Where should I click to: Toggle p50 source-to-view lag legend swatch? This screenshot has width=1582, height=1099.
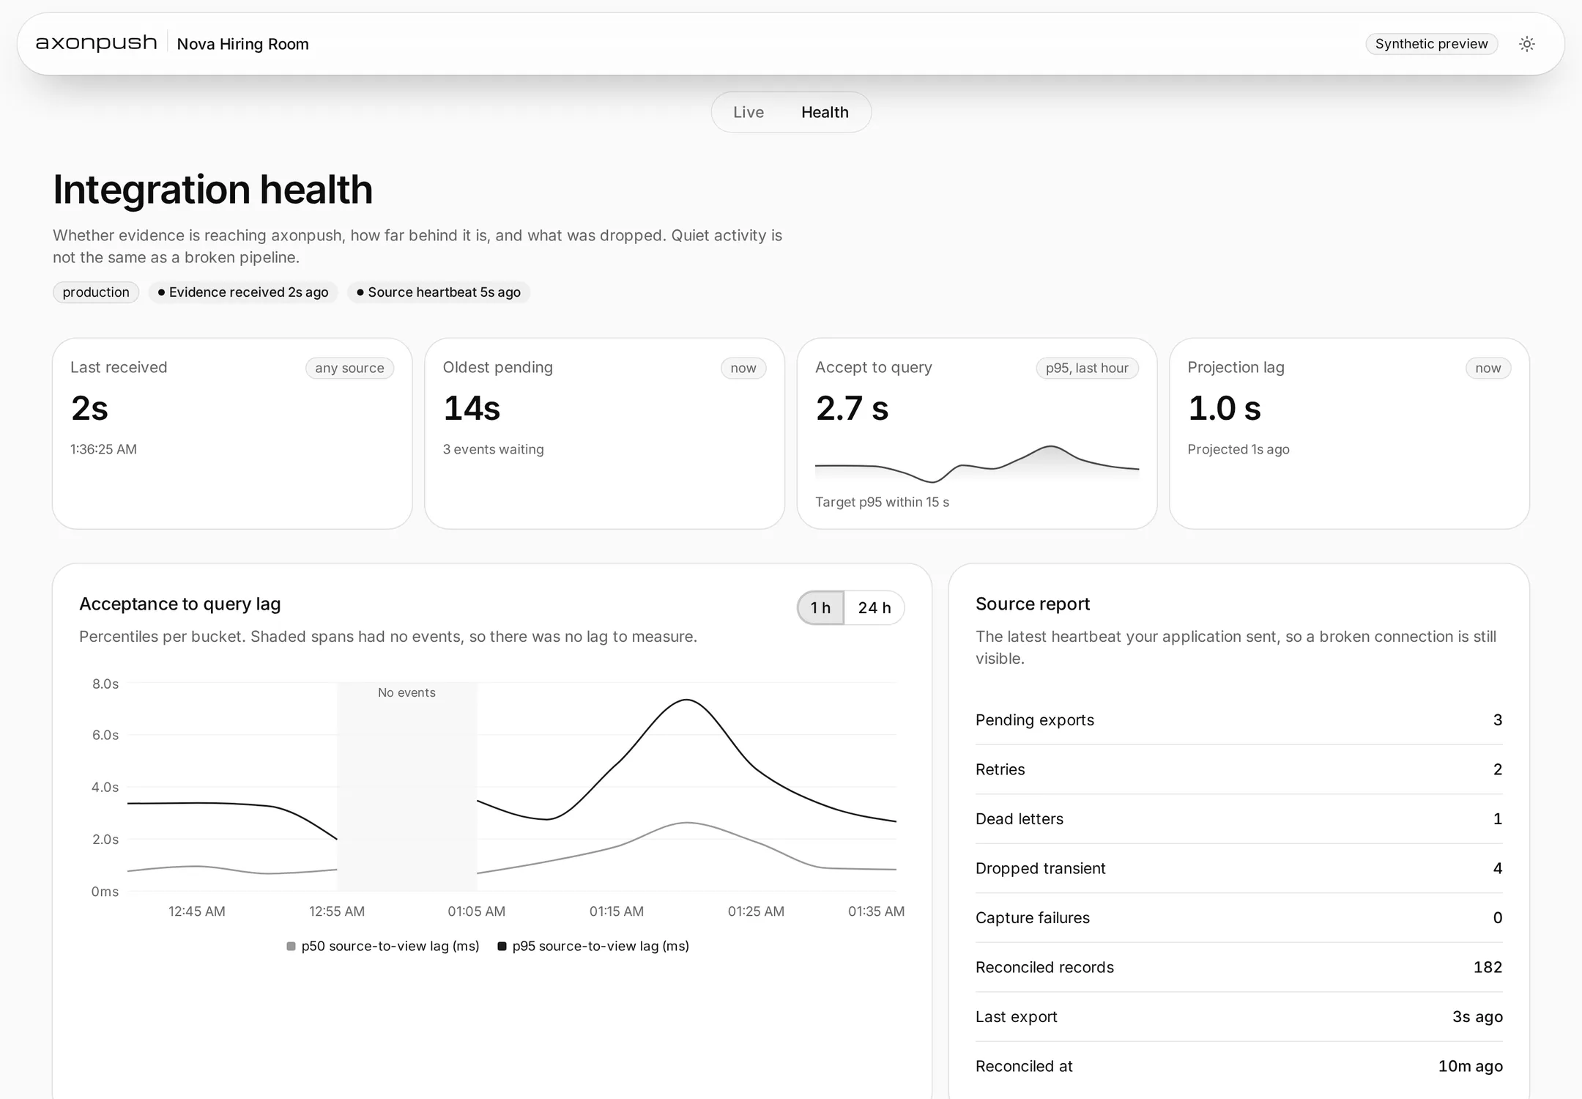coord(291,947)
